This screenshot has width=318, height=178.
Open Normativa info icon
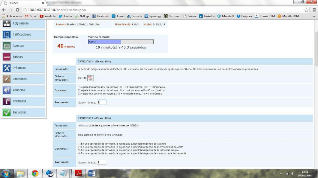pos(7,101)
